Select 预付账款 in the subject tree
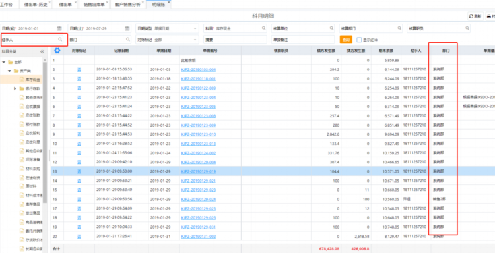The image size is (495, 253). (33, 124)
